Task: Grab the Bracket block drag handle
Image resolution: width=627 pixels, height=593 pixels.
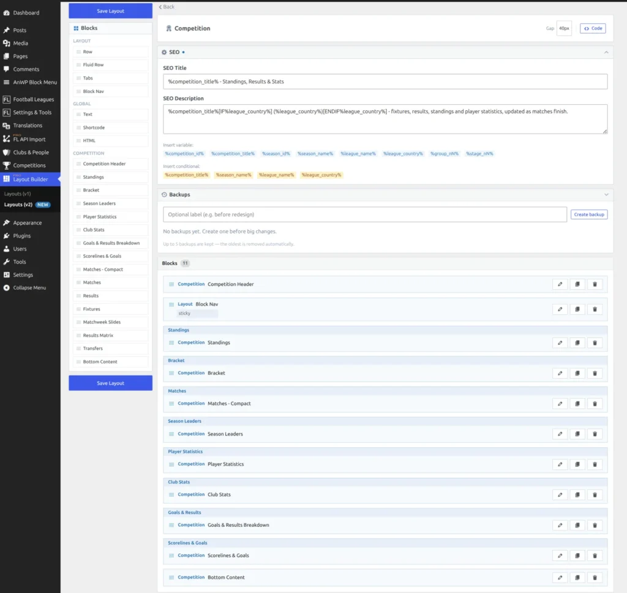Action: tap(171, 373)
